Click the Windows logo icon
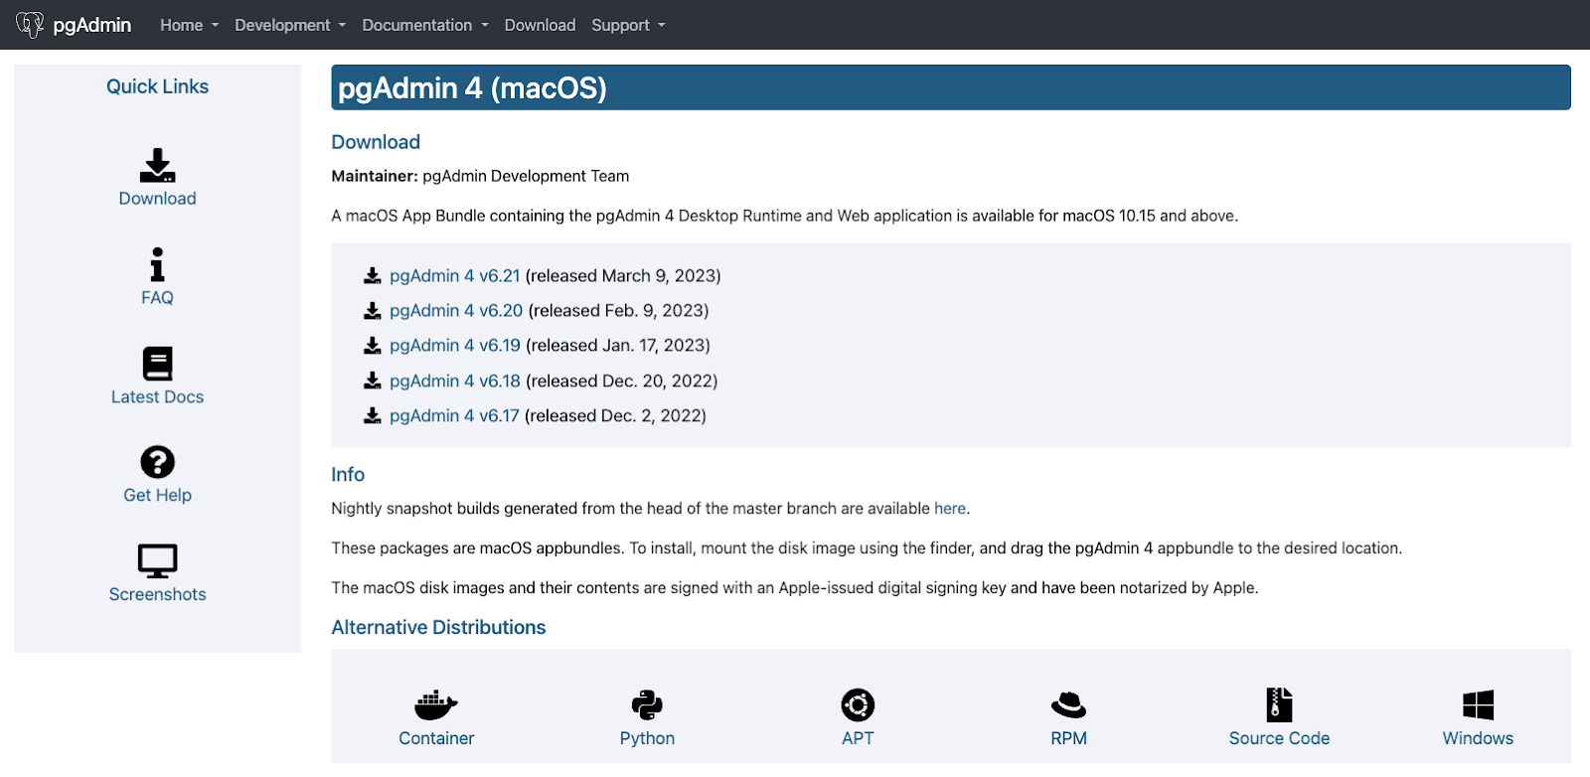Image resolution: width=1590 pixels, height=777 pixels. [1478, 705]
